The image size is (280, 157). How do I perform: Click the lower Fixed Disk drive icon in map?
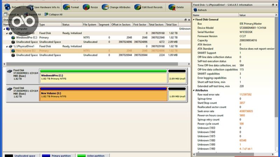pos(9,89)
